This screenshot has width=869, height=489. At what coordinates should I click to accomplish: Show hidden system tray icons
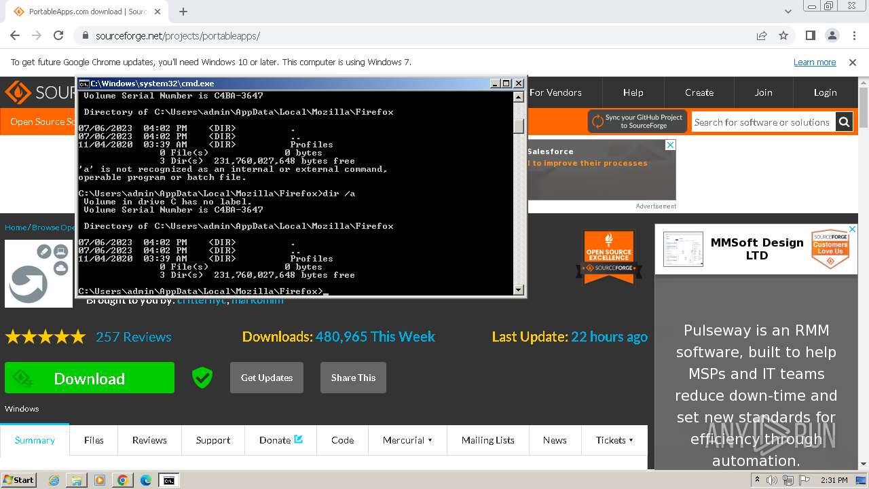[757, 480]
